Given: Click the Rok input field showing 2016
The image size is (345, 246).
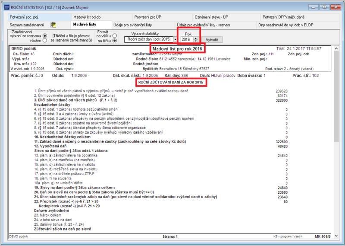Looking at the screenshot, I should pos(187,39).
